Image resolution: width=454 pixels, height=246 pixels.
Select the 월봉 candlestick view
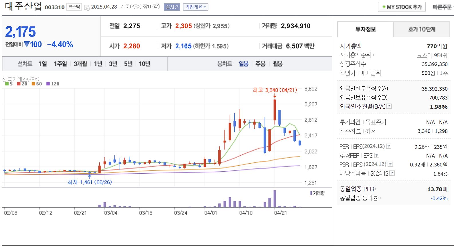click(278, 64)
